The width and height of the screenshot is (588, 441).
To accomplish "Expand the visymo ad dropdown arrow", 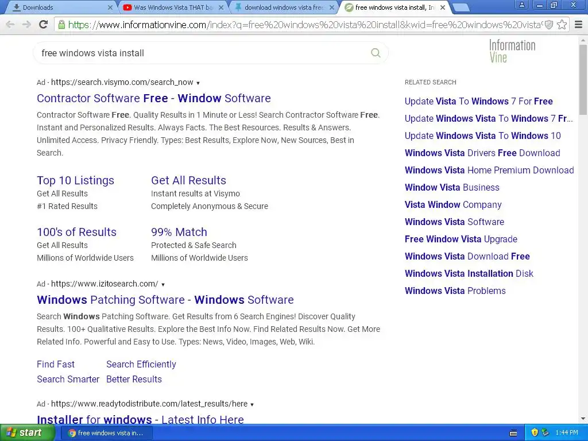I will (x=198, y=83).
